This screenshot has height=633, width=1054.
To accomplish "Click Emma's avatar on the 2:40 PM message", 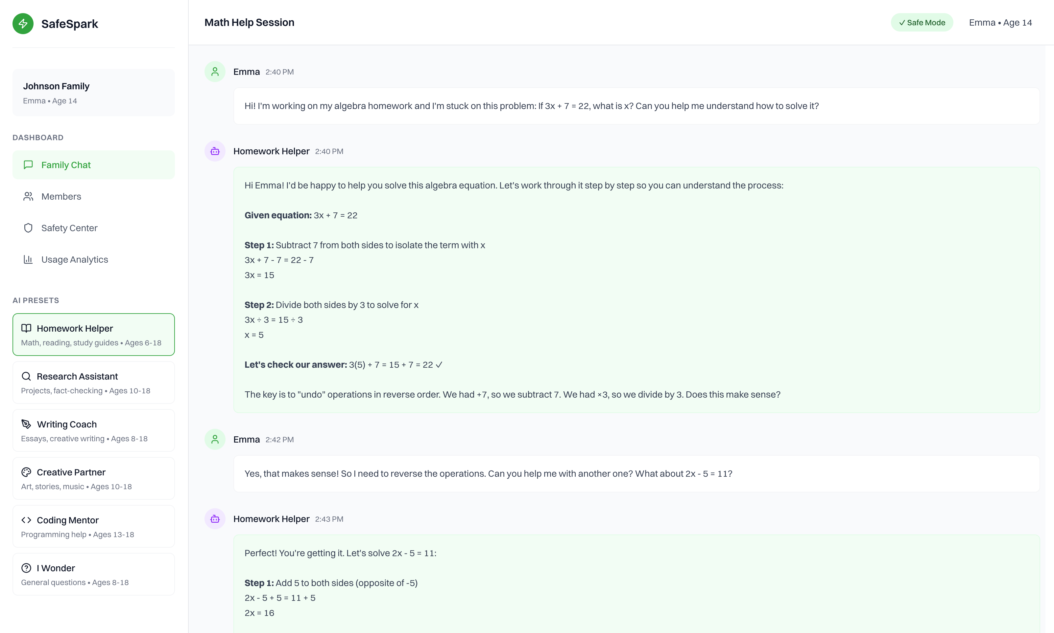I will tap(215, 72).
